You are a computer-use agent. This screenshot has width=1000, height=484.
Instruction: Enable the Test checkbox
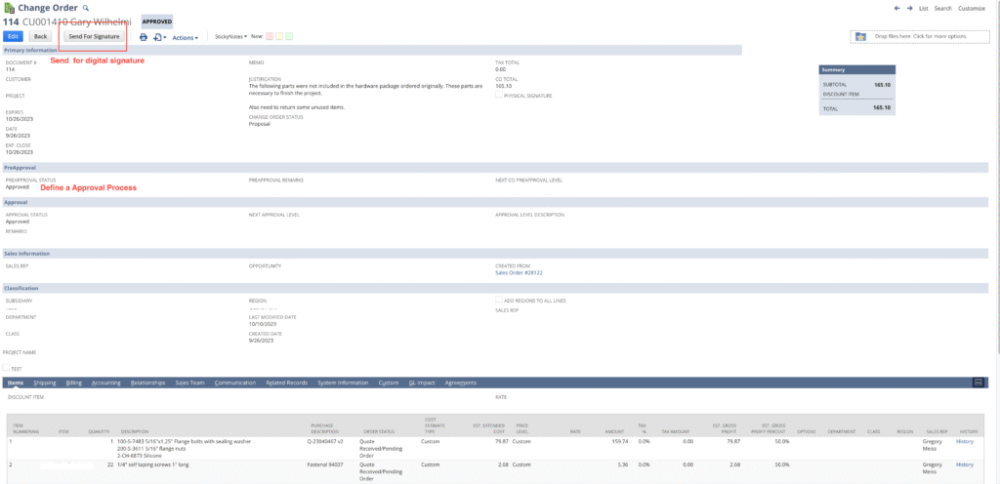click(7, 368)
